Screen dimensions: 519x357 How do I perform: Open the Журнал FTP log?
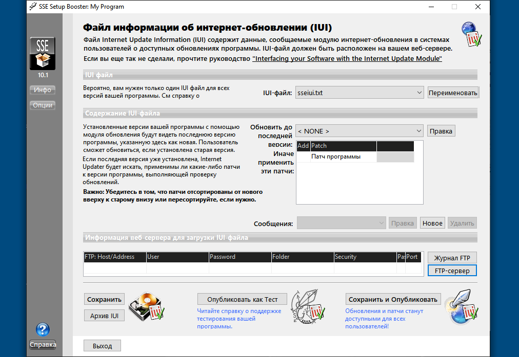pos(452,258)
